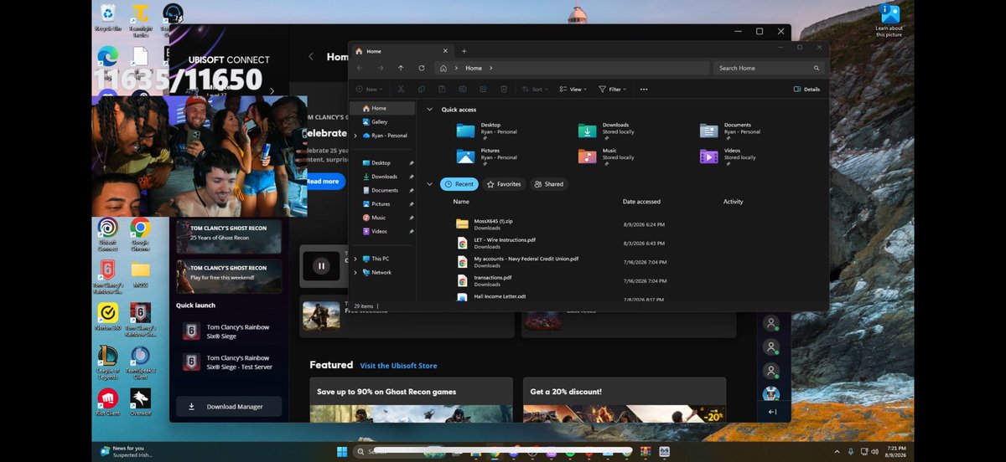The image size is (1006, 462).
Task: Show hidden system tray icons chevron
Action: (x=837, y=451)
